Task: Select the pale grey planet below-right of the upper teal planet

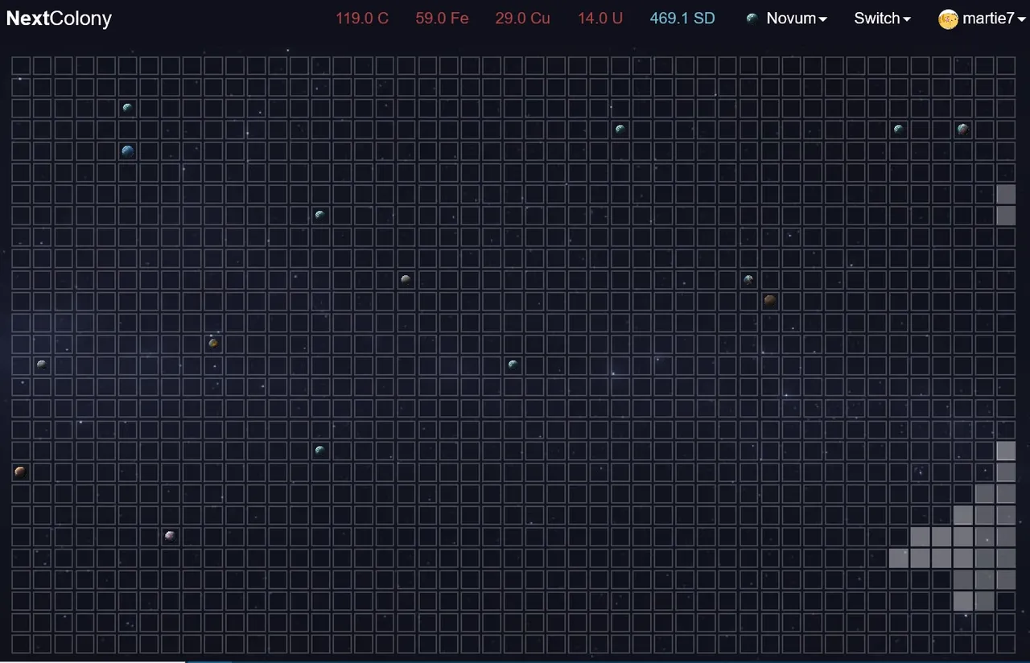Action: pyautogui.click(x=406, y=279)
